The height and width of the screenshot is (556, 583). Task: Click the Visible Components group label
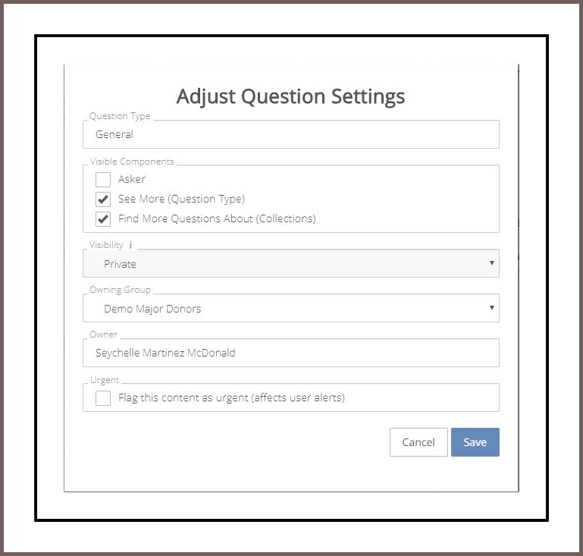(132, 162)
